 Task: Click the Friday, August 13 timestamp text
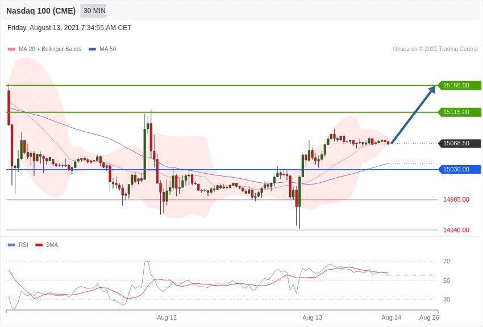click(69, 28)
